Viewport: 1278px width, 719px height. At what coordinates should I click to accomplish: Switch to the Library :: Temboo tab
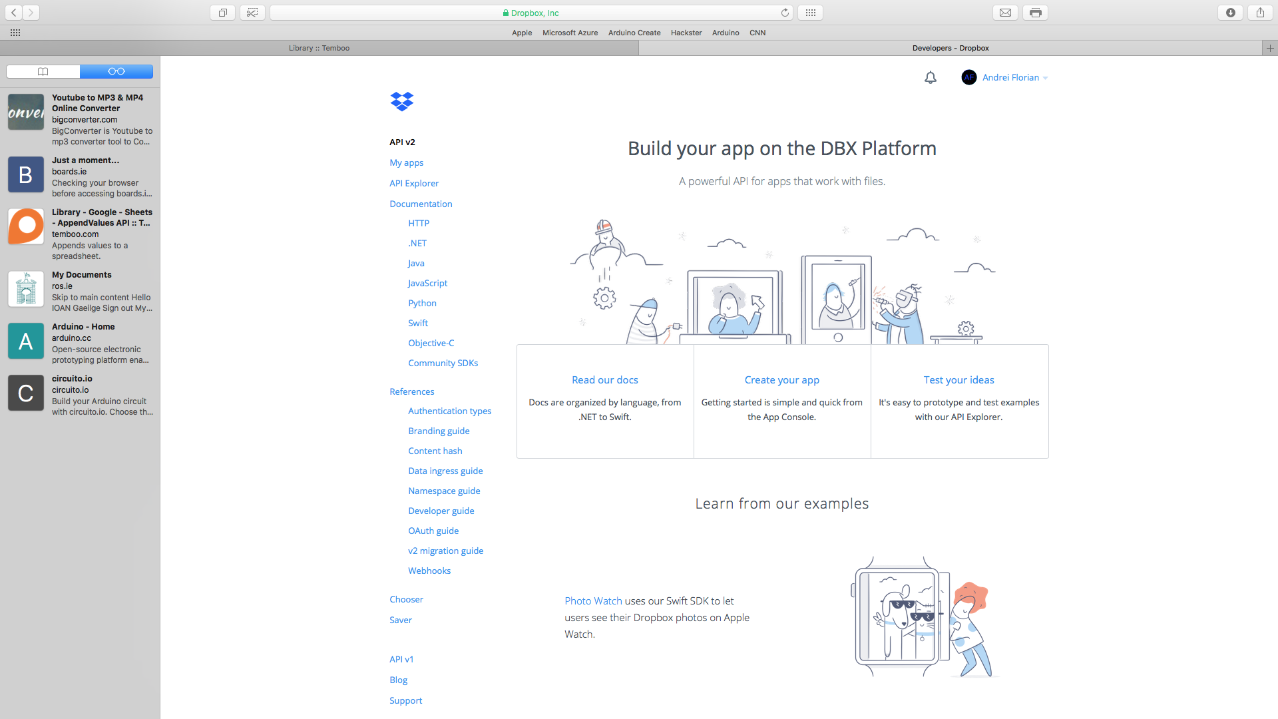[319, 48]
